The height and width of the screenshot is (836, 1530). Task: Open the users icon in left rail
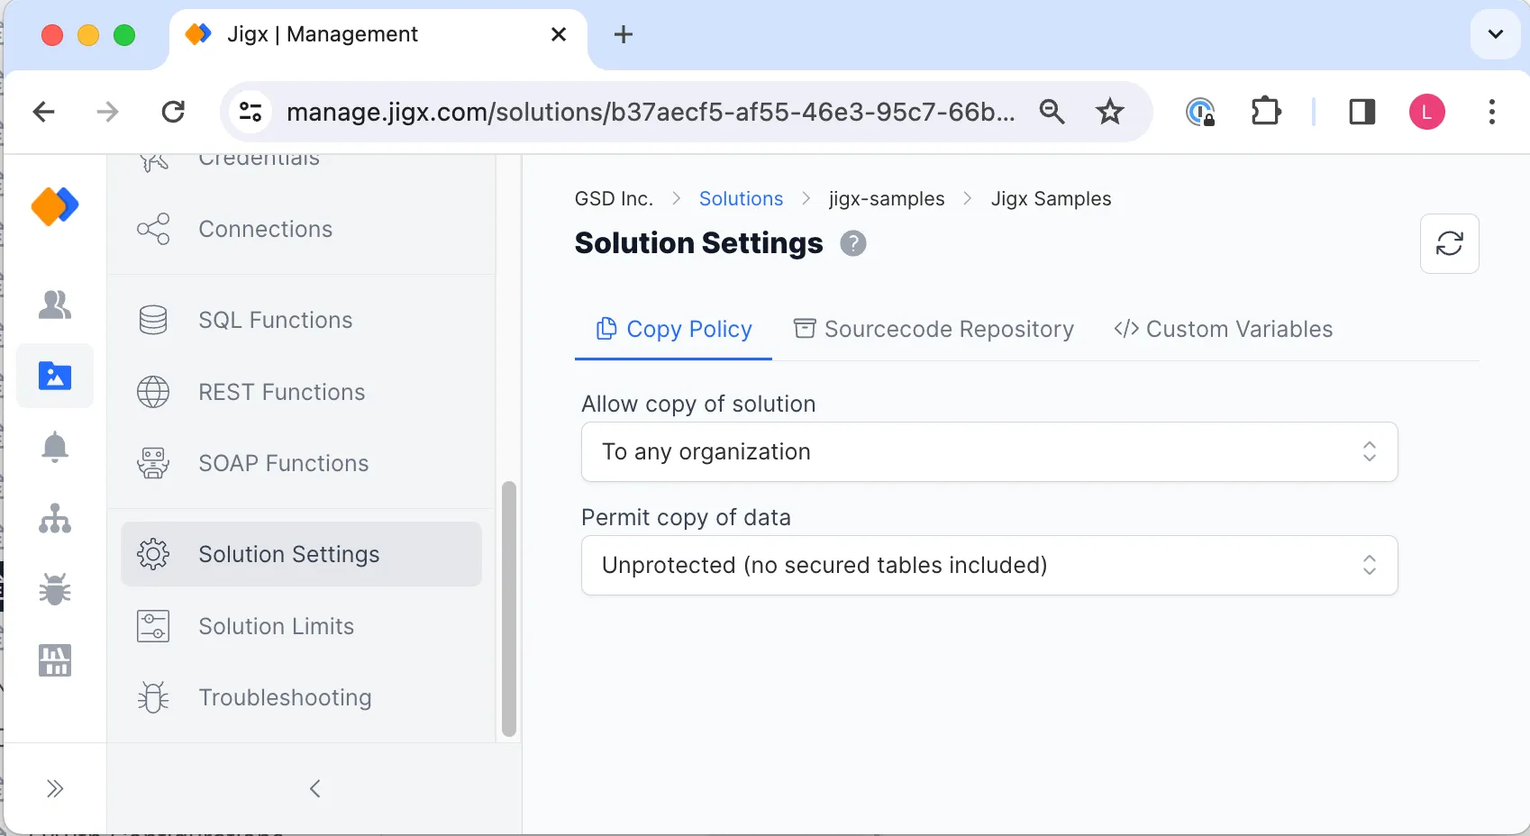(55, 304)
